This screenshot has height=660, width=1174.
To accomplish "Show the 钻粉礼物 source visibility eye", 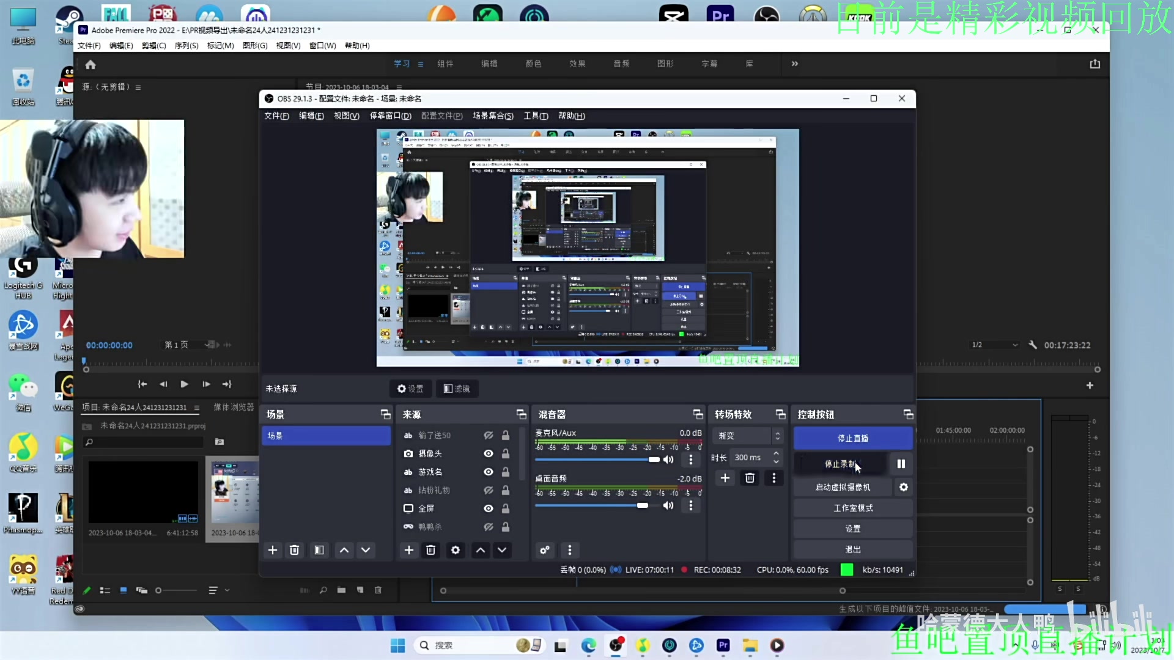I will (x=489, y=490).
